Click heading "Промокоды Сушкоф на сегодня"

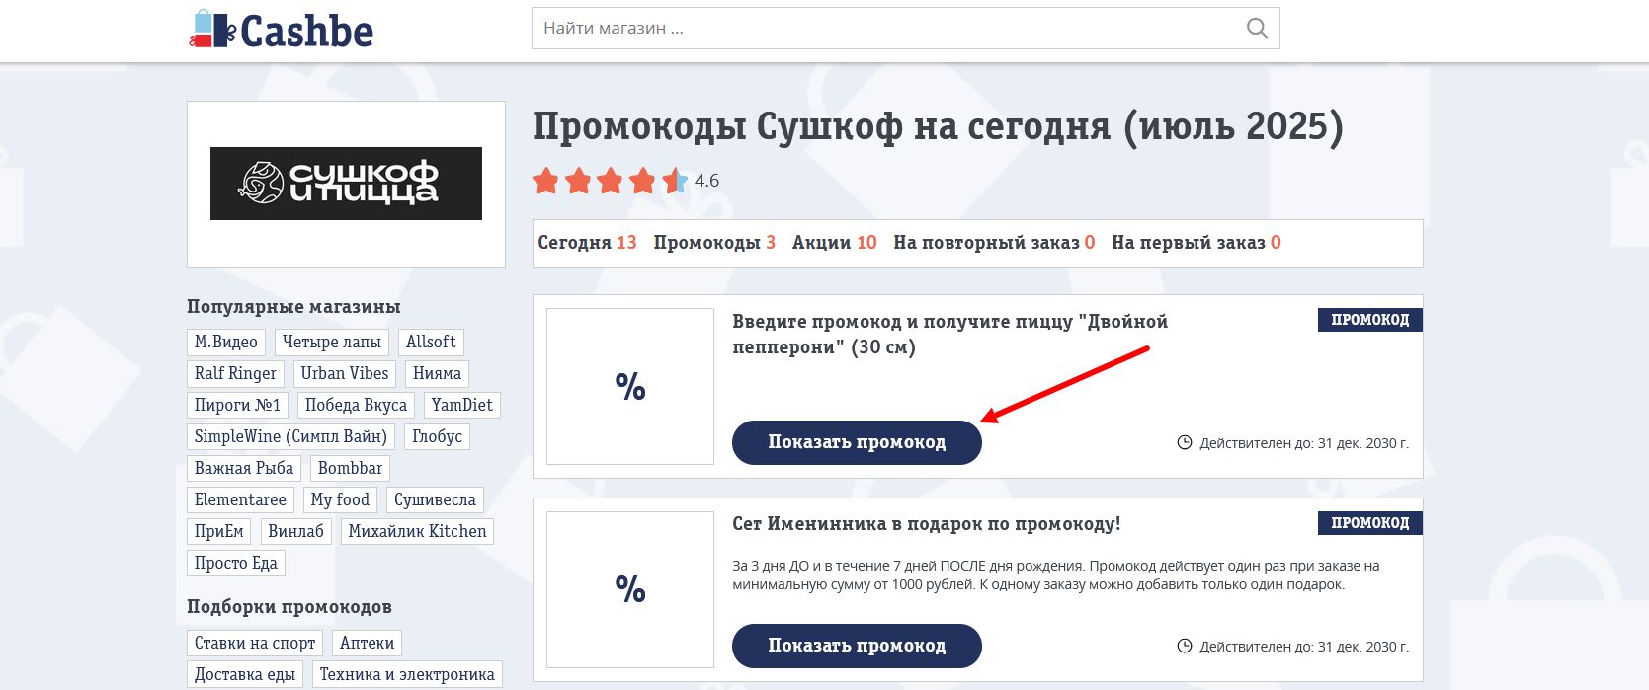tap(938, 127)
